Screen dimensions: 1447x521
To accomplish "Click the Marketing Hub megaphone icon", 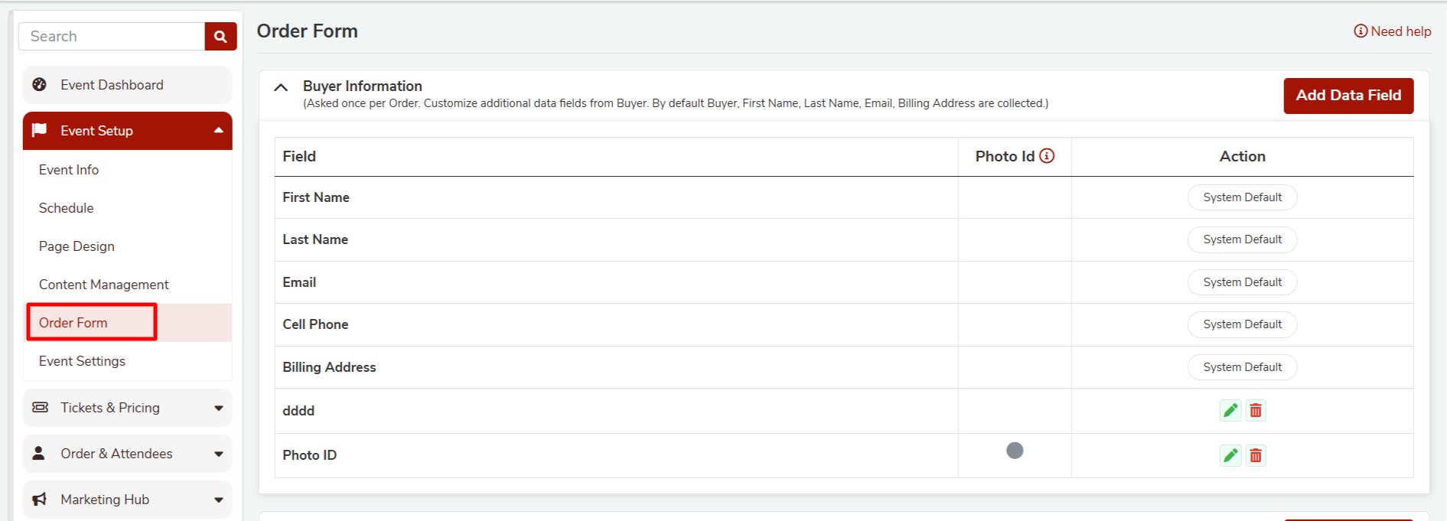I will (x=40, y=500).
